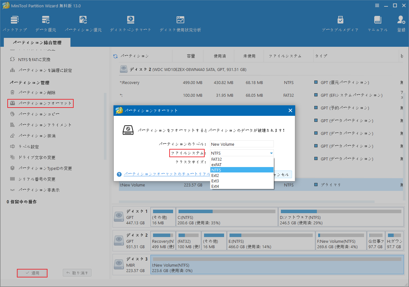
Task: Click the 適用 (Apply) button
Action: (x=32, y=273)
